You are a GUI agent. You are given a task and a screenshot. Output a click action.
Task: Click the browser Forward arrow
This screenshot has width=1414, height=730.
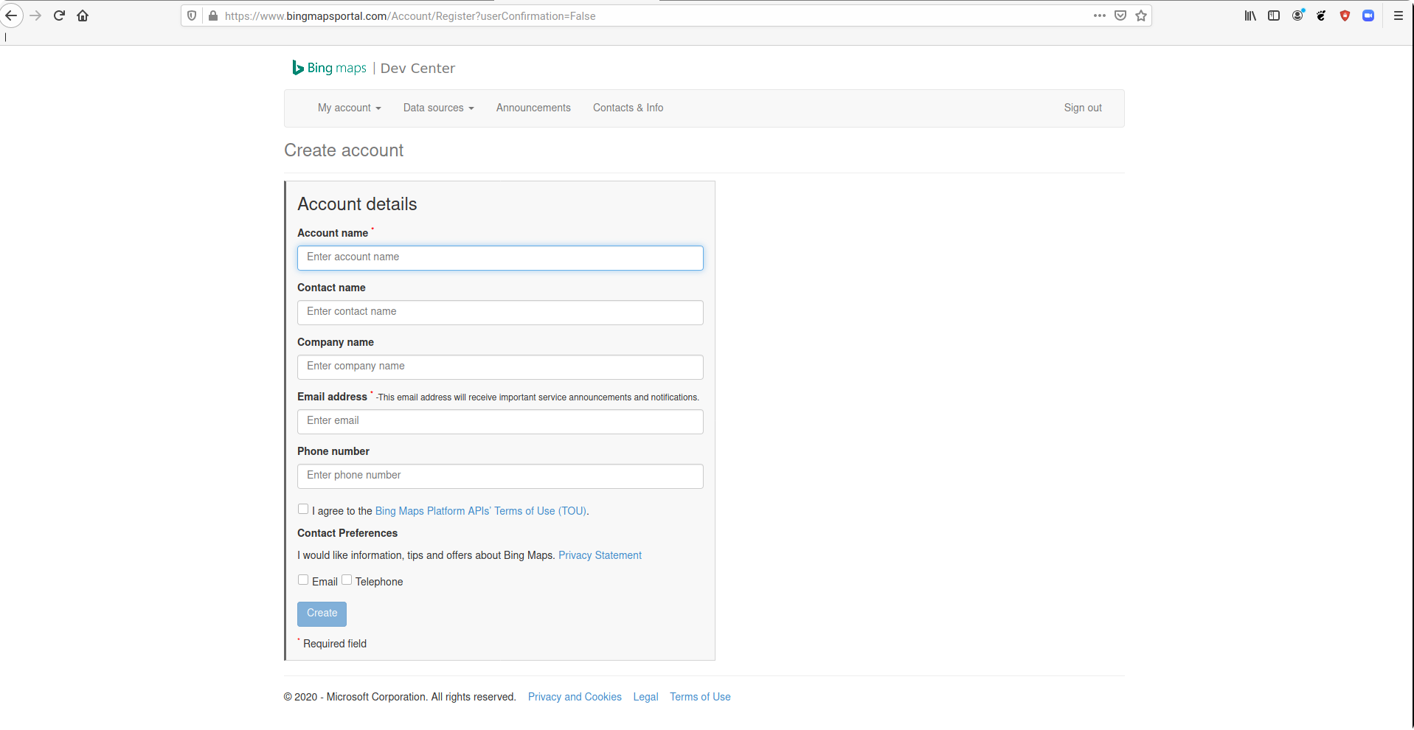coord(35,15)
